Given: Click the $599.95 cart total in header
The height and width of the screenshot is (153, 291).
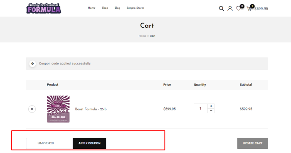Looking at the screenshot, I should 261,9.
